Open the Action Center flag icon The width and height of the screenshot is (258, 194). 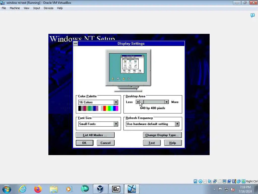click(220, 189)
